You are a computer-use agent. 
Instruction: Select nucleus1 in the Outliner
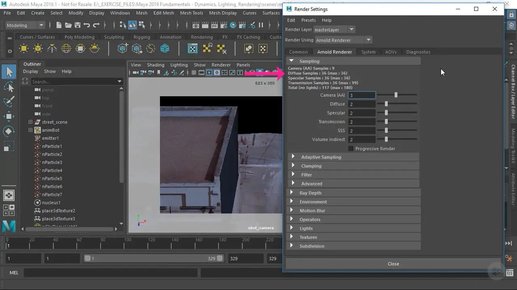(x=51, y=203)
